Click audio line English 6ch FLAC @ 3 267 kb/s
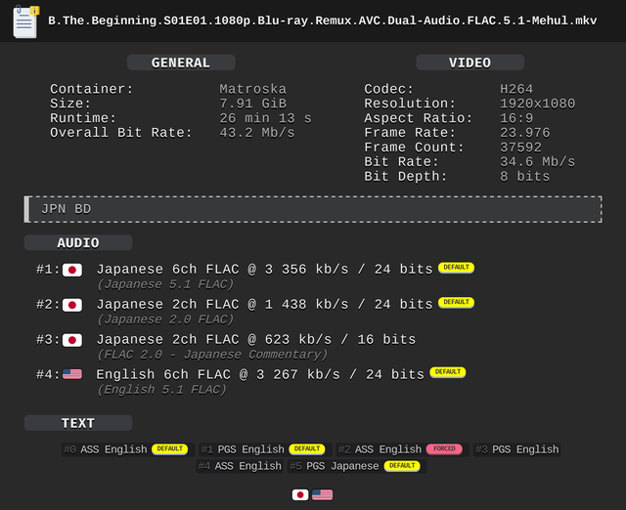The height and width of the screenshot is (510, 626). [x=260, y=375]
